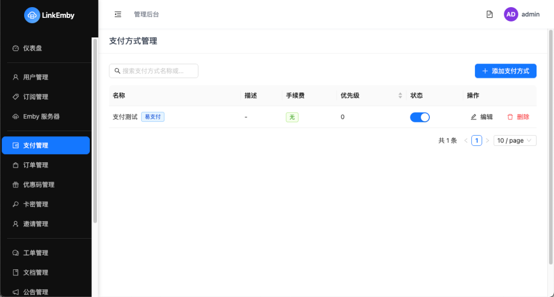Click the 添加支付方式 button
The image size is (554, 297).
click(x=505, y=71)
